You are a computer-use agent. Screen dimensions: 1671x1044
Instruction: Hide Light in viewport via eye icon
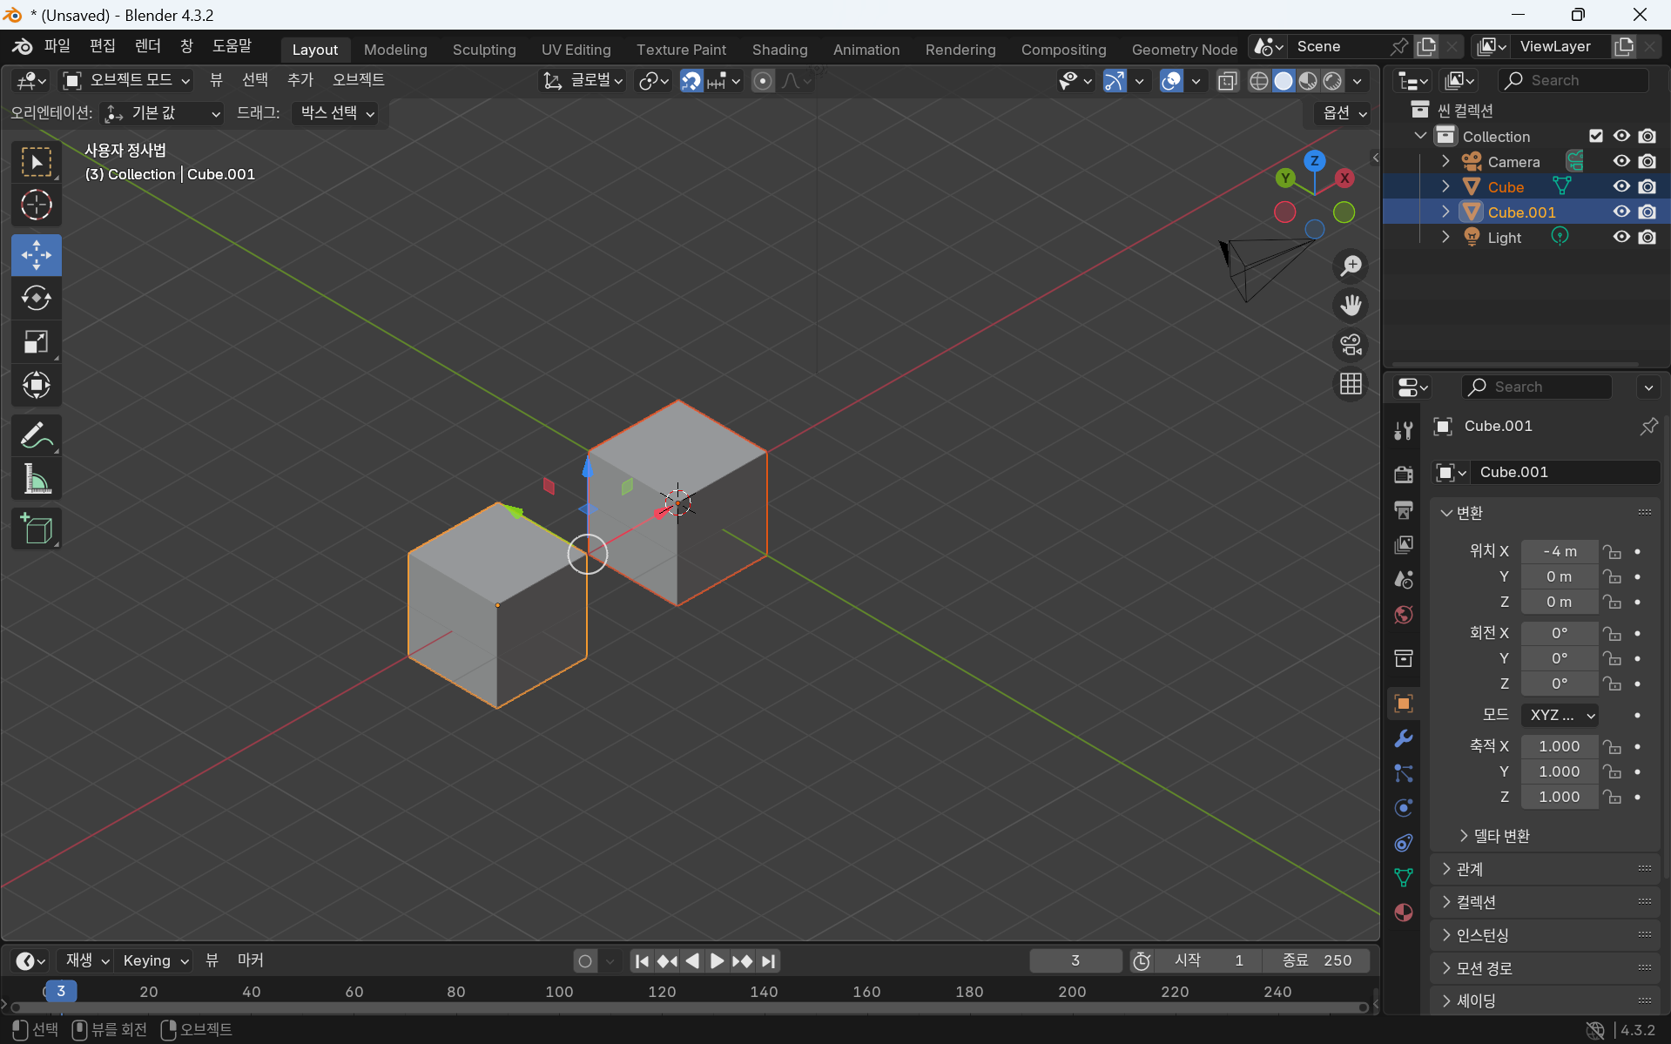(x=1620, y=237)
